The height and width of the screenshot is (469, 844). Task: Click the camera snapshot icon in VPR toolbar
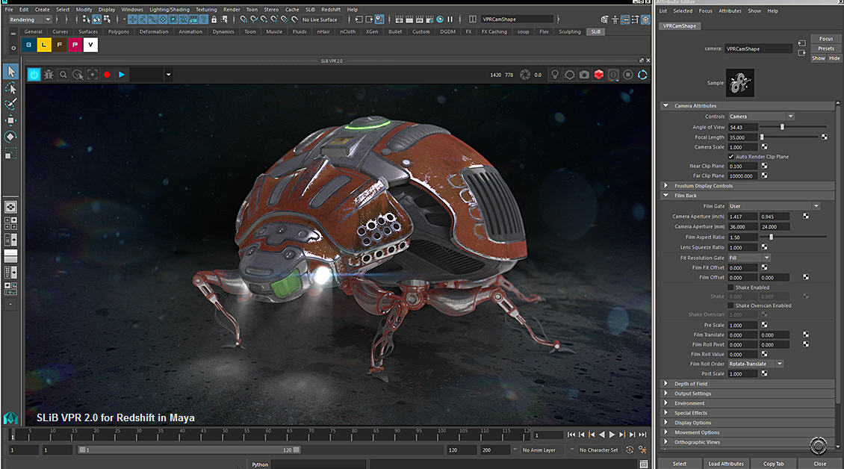pos(584,75)
